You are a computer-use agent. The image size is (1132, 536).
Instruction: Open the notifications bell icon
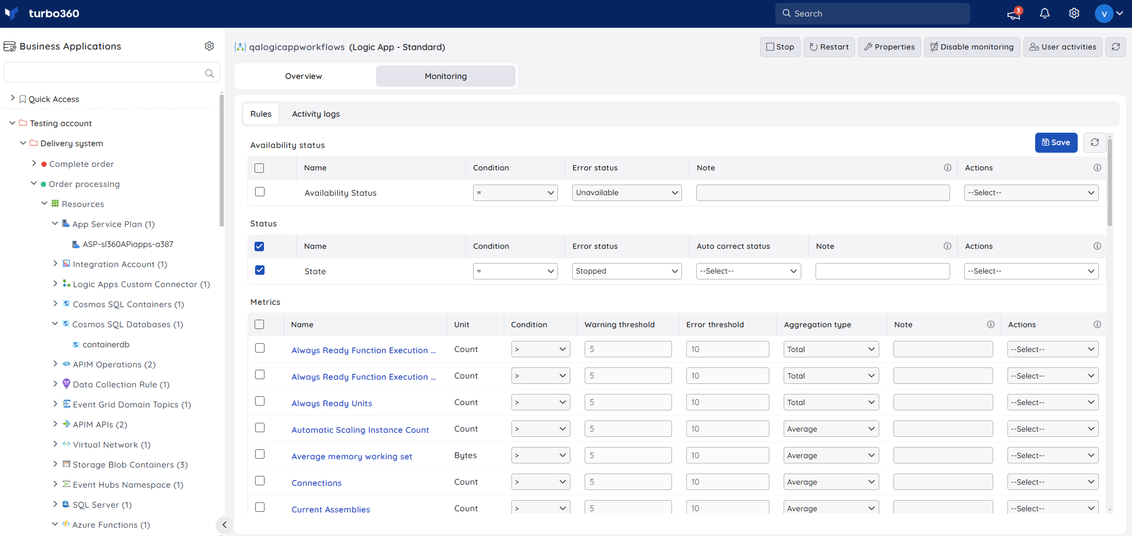(x=1045, y=14)
